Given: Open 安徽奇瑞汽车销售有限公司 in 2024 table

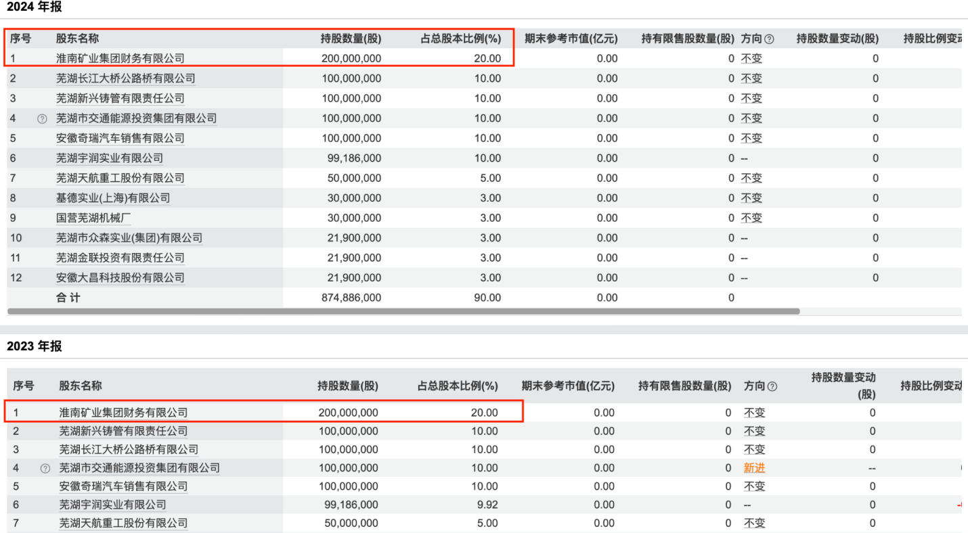Looking at the screenshot, I should 120,138.
